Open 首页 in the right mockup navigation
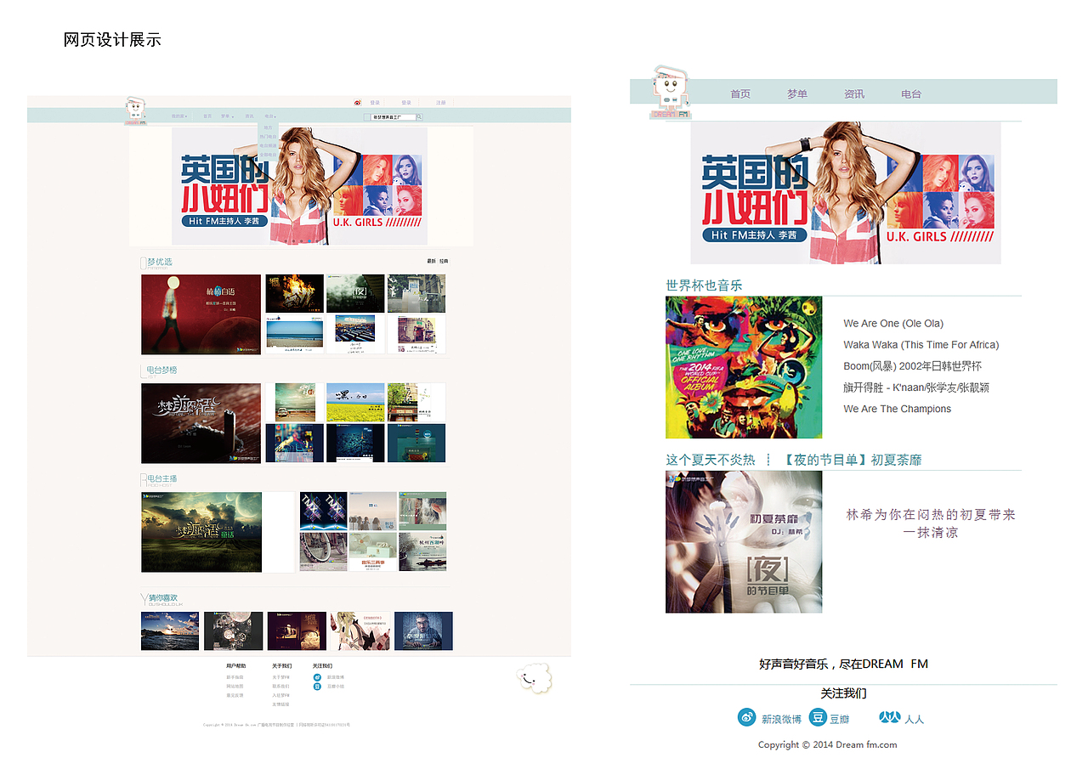 point(740,93)
